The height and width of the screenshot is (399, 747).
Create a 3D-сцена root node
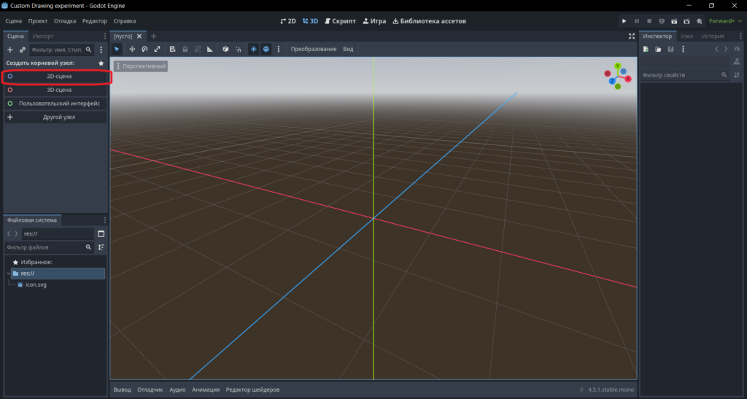(x=55, y=90)
